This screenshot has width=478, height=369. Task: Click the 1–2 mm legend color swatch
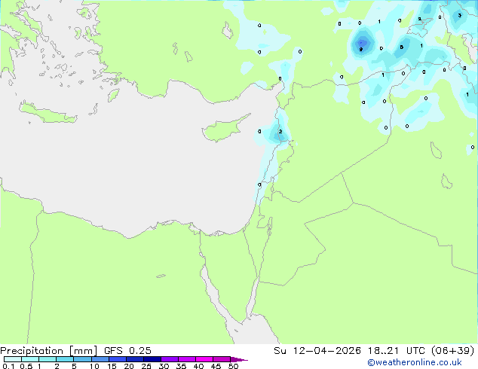click(x=47, y=359)
